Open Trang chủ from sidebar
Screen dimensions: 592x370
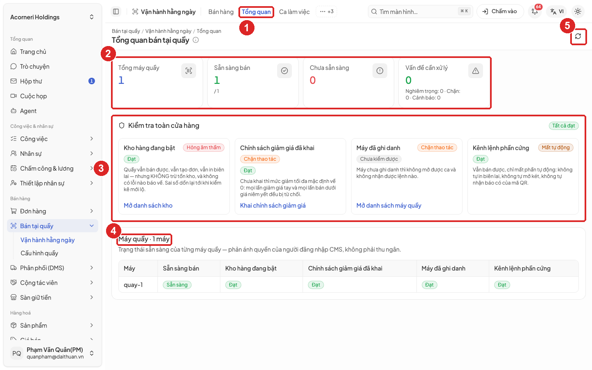click(53, 52)
